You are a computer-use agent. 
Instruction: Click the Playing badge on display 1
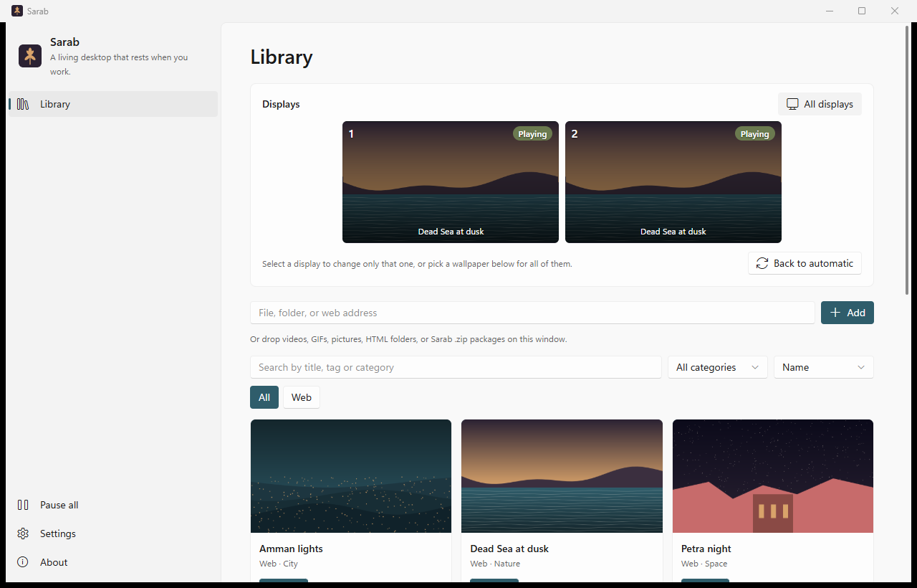[532, 134]
